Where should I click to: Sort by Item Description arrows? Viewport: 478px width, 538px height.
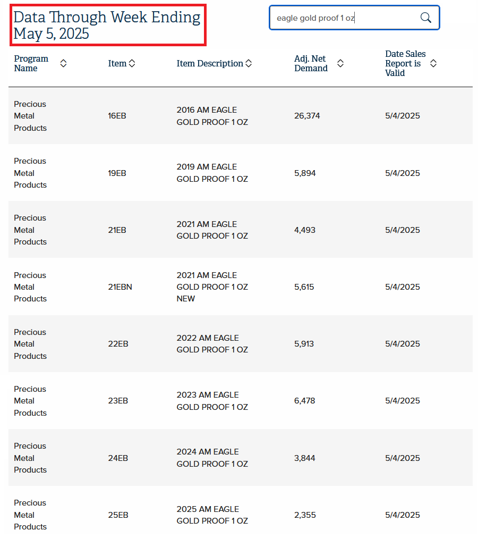tap(249, 63)
